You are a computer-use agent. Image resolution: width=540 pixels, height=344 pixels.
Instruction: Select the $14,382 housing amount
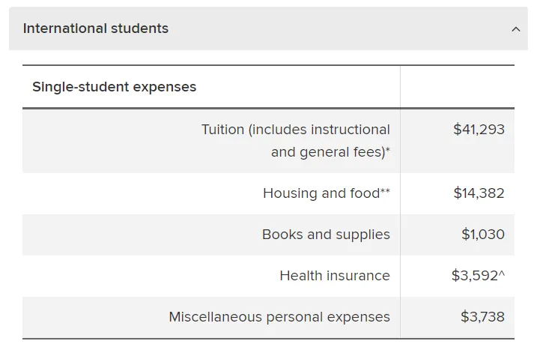pos(479,193)
